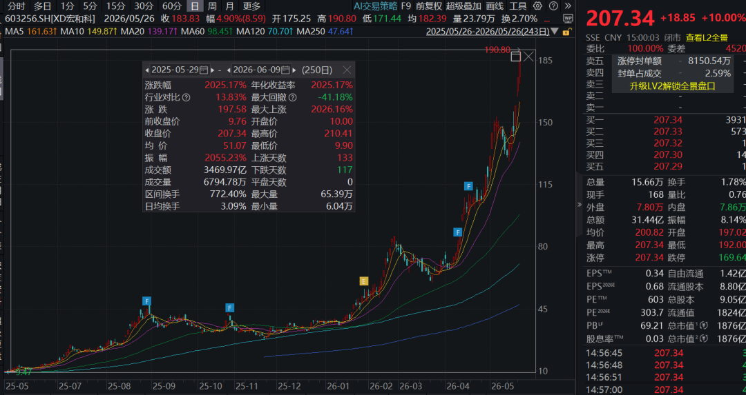Click the 涨停封单额 8150.54万 row
The width and height of the screenshot is (746, 395).
point(673,61)
